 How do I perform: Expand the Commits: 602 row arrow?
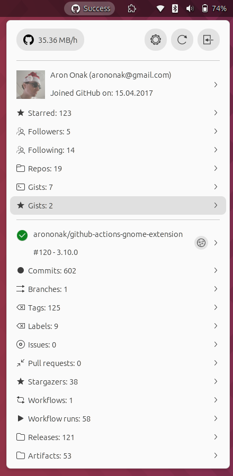pos(216,270)
